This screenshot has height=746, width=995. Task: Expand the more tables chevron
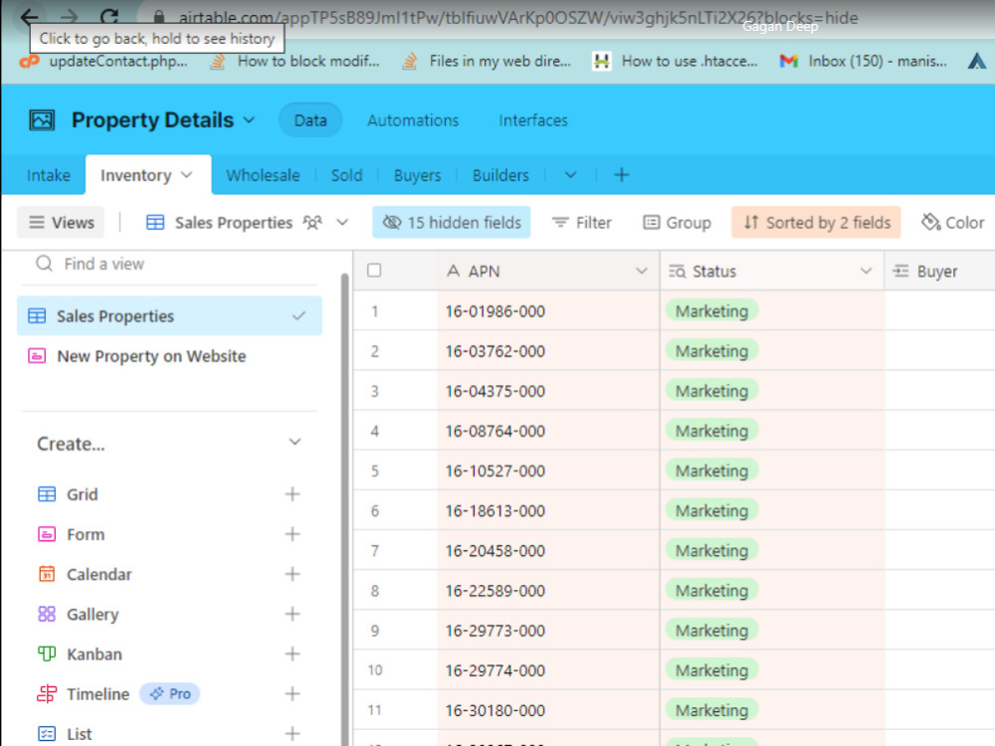(x=570, y=174)
